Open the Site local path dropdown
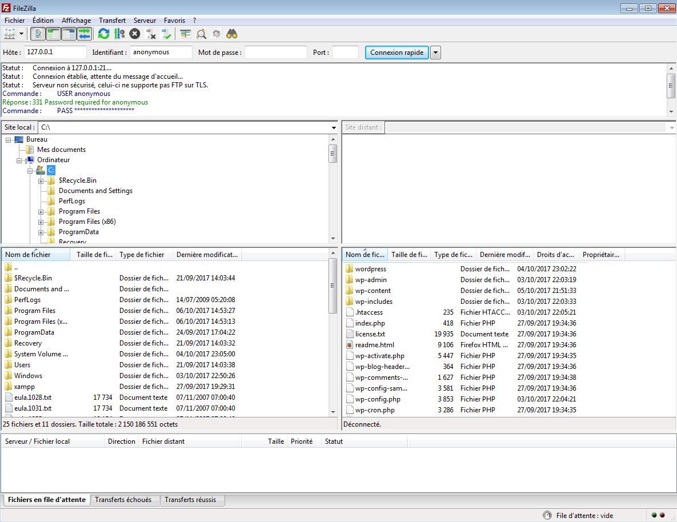 pyautogui.click(x=333, y=127)
